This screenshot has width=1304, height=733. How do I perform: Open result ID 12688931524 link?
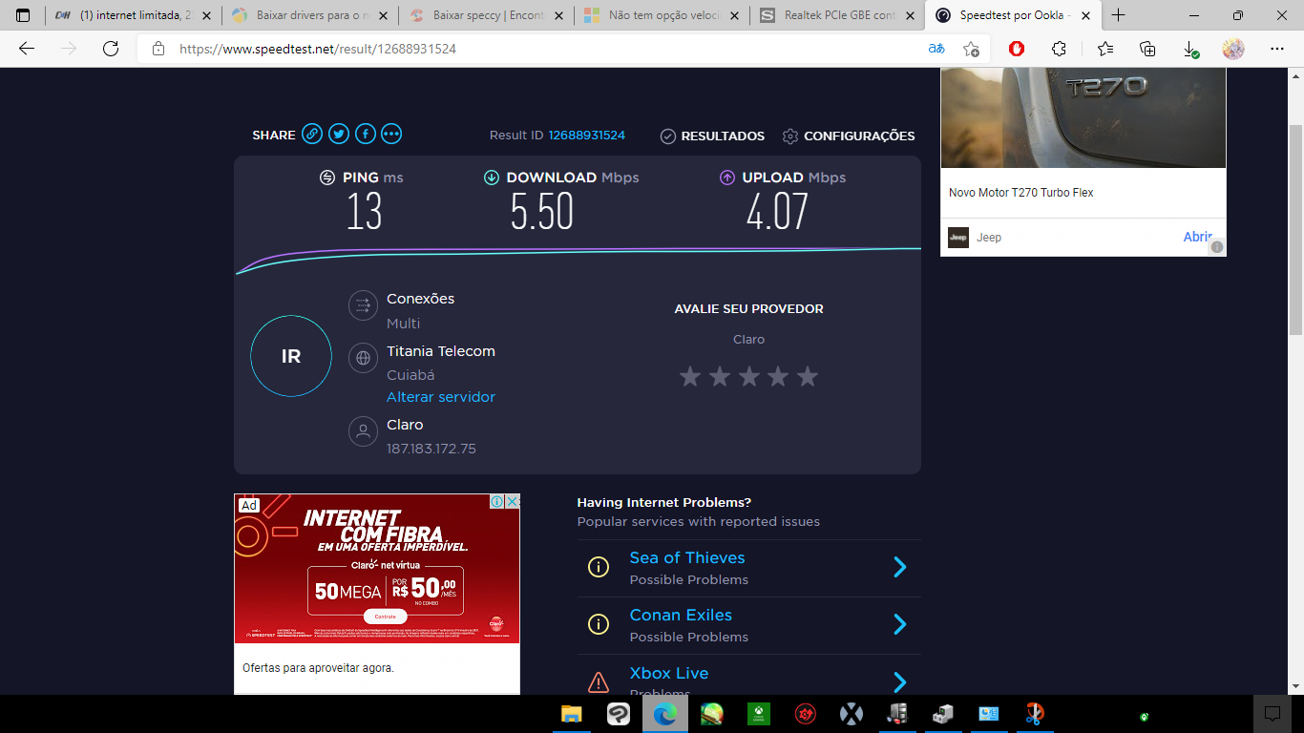[x=586, y=136]
